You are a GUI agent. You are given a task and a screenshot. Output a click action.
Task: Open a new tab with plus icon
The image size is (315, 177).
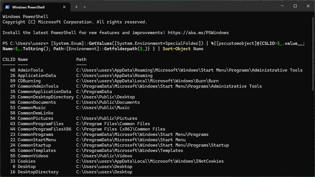pyautogui.click(x=76, y=7)
